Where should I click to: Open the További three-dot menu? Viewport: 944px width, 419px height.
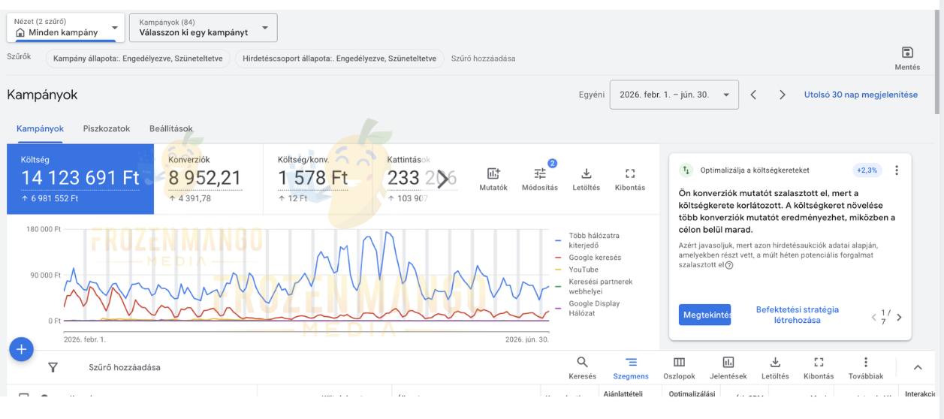tap(865, 362)
